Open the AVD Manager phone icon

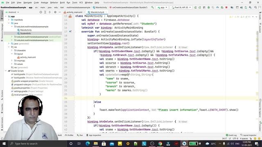point(246,7)
